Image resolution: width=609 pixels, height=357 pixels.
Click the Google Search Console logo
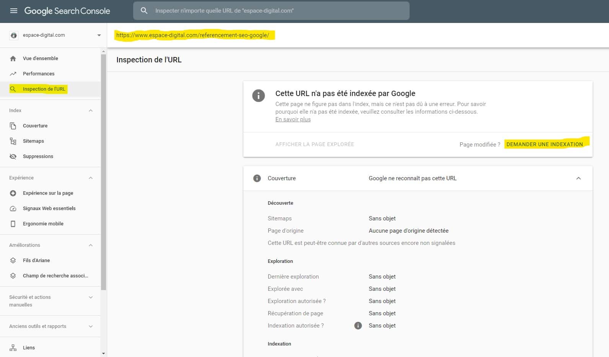[67, 11]
